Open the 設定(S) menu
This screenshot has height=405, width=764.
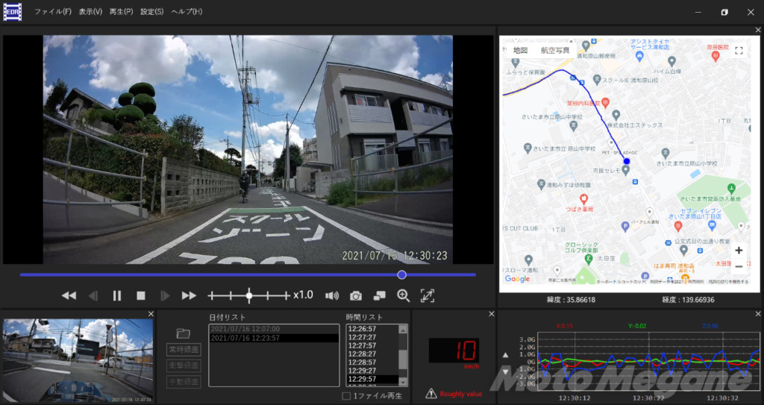point(151,12)
